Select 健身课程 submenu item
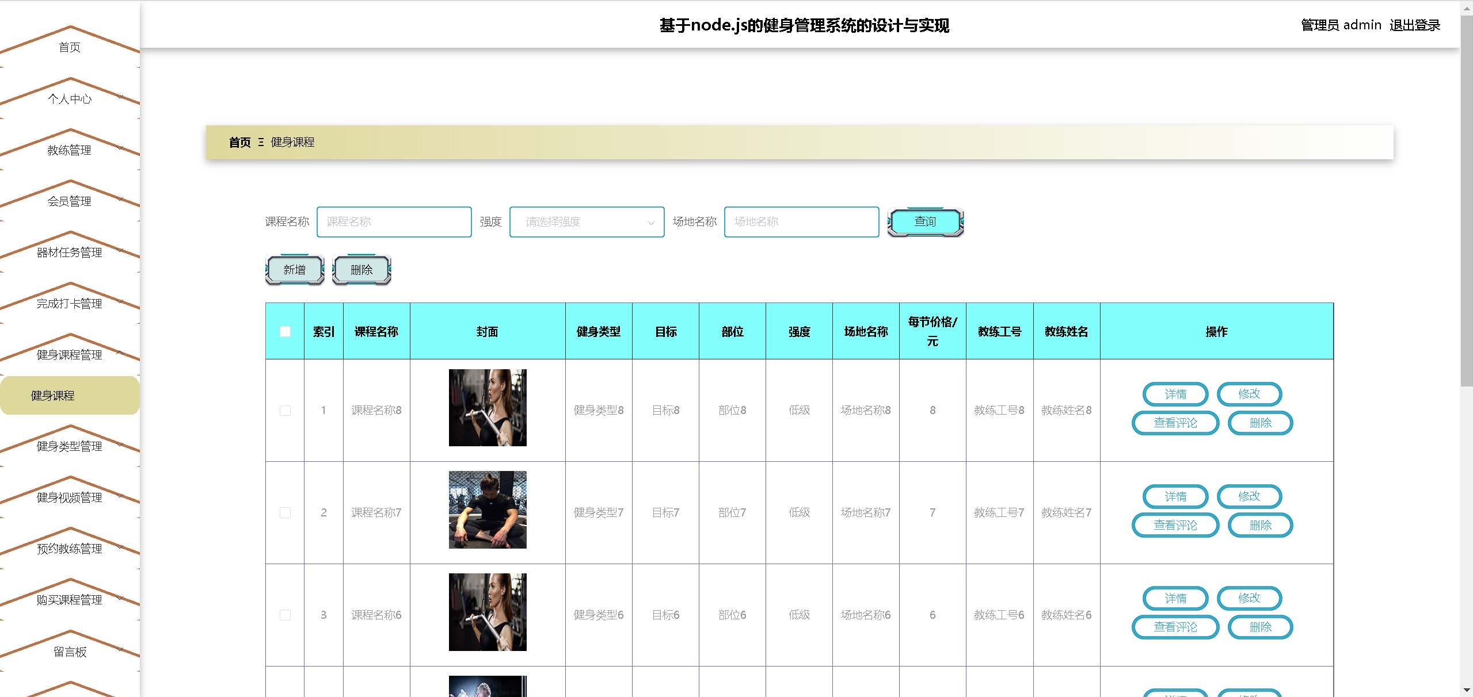Viewport: 1473px width, 697px height. 53,396
